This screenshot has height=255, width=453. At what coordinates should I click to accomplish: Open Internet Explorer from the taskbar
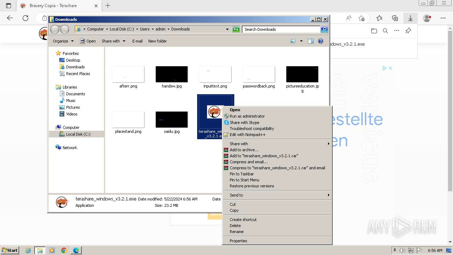click(x=28, y=250)
